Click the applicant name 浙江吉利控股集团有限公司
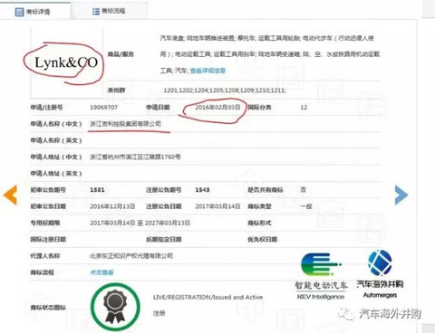 coord(125,124)
